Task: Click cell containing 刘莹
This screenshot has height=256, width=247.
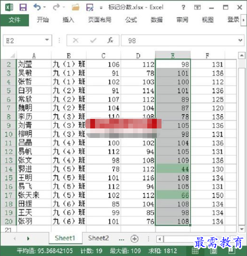Action: pyautogui.click(x=34, y=64)
